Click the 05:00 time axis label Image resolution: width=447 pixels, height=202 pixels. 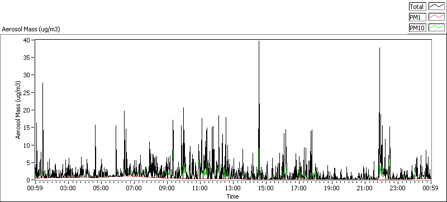pyautogui.click(x=101, y=188)
